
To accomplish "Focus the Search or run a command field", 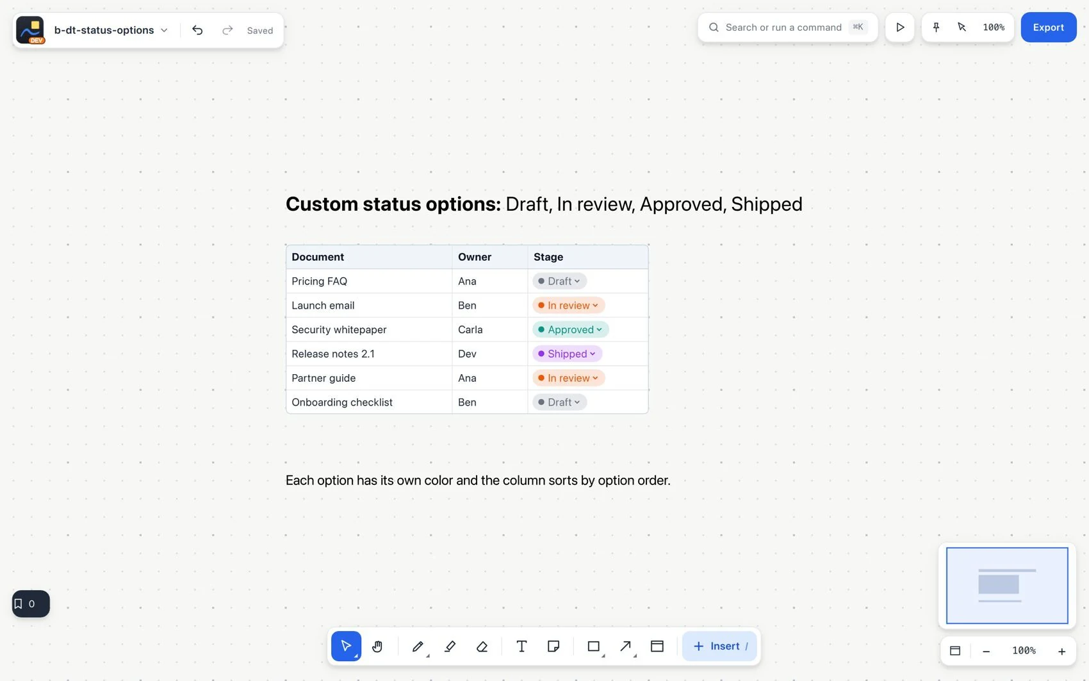I will click(787, 28).
